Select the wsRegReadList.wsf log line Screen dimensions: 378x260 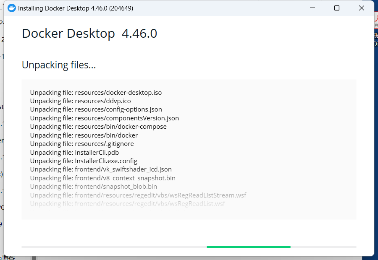click(x=128, y=203)
